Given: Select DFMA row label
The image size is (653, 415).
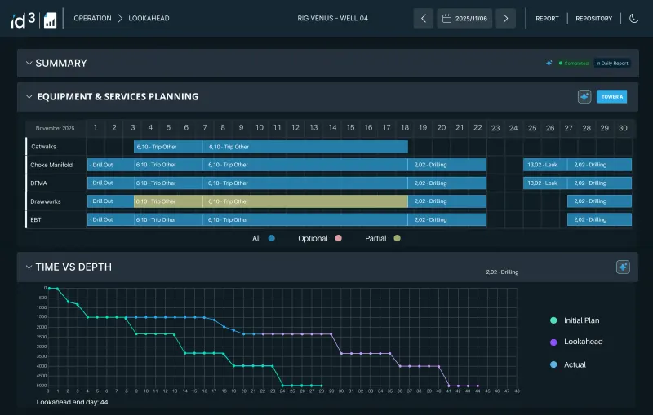Looking at the screenshot, I should pyautogui.click(x=38, y=183).
